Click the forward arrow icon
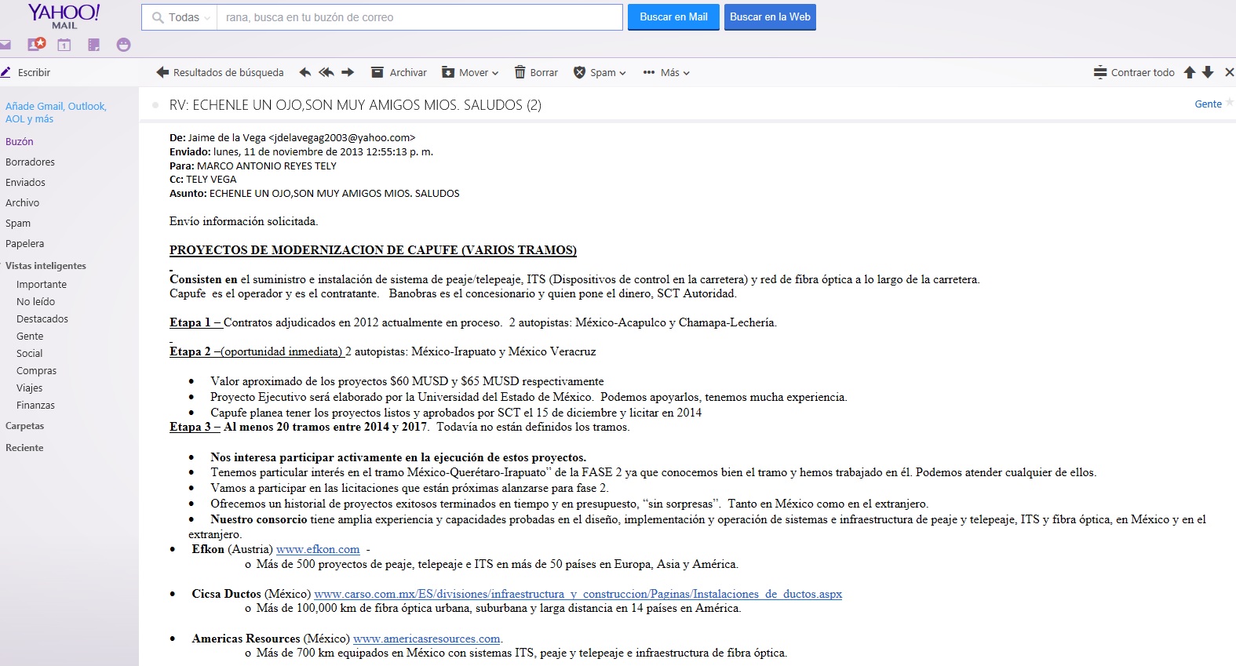The width and height of the screenshot is (1236, 666). [x=348, y=72]
